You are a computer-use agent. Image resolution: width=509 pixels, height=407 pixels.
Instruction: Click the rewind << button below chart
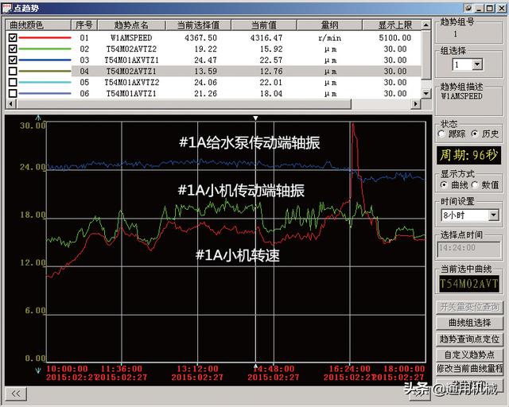16,393
